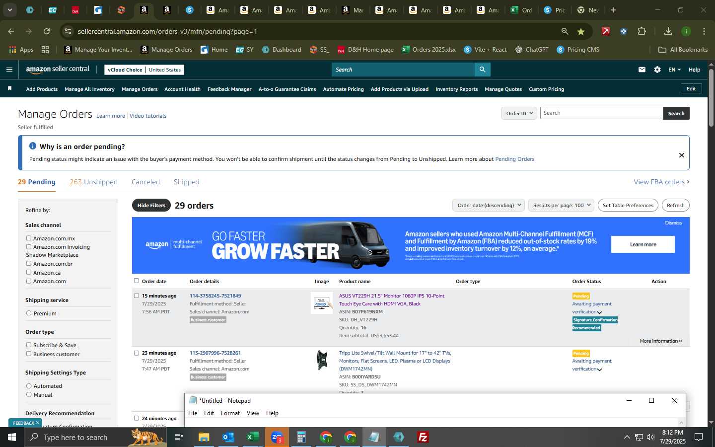Open the settings gear in Seller Central
The width and height of the screenshot is (715, 447).
[x=657, y=70]
